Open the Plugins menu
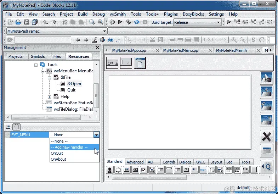 (x=171, y=14)
